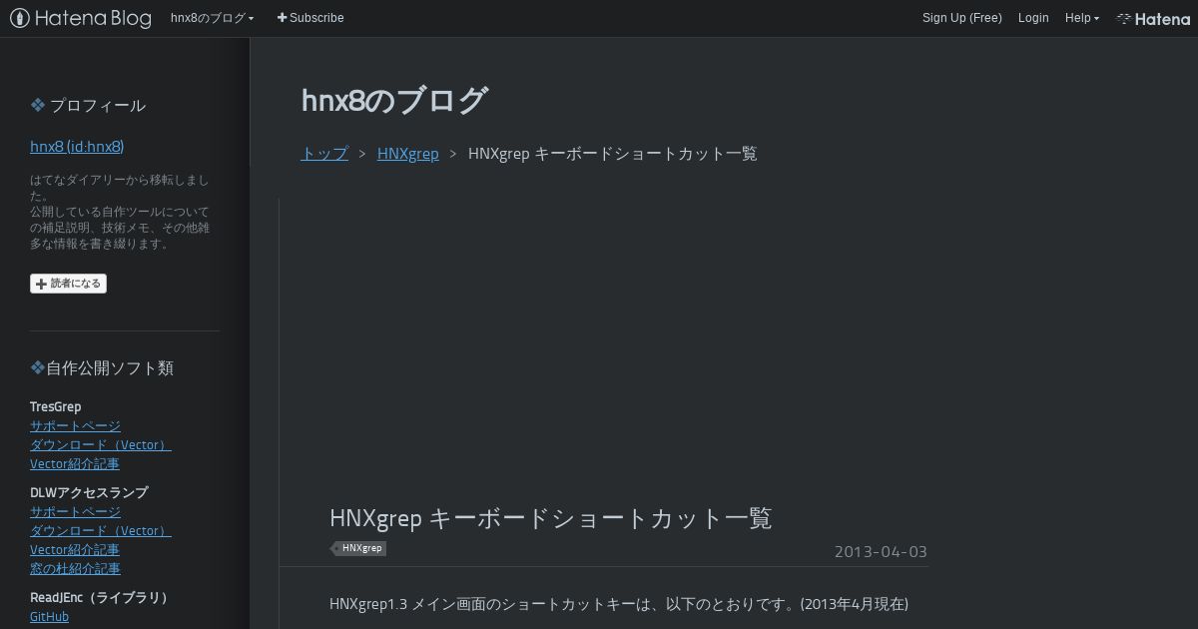Viewport: 1198px width, 629px height.
Task: Click the 2013-04-03 date link
Action: click(881, 551)
